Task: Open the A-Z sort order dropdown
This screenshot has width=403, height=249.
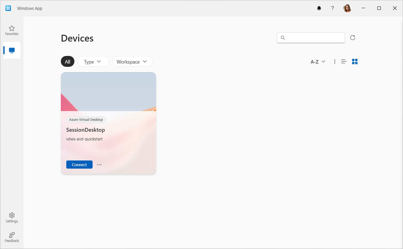Action: 318,62
